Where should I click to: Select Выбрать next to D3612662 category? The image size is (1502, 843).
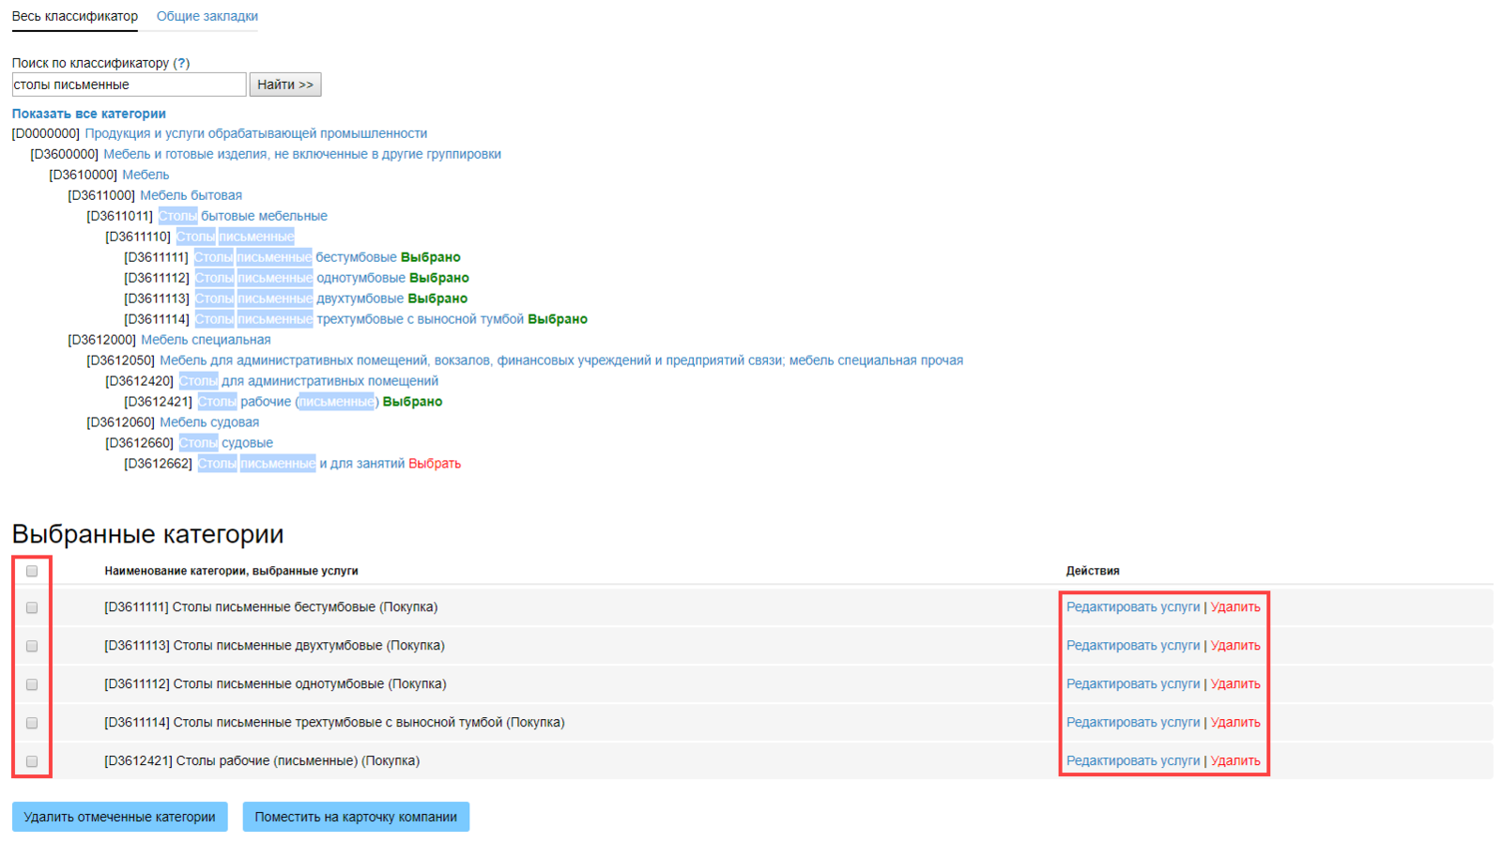[435, 464]
